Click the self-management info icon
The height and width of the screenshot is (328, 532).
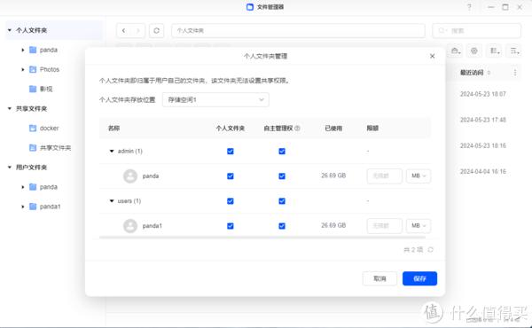tap(297, 129)
